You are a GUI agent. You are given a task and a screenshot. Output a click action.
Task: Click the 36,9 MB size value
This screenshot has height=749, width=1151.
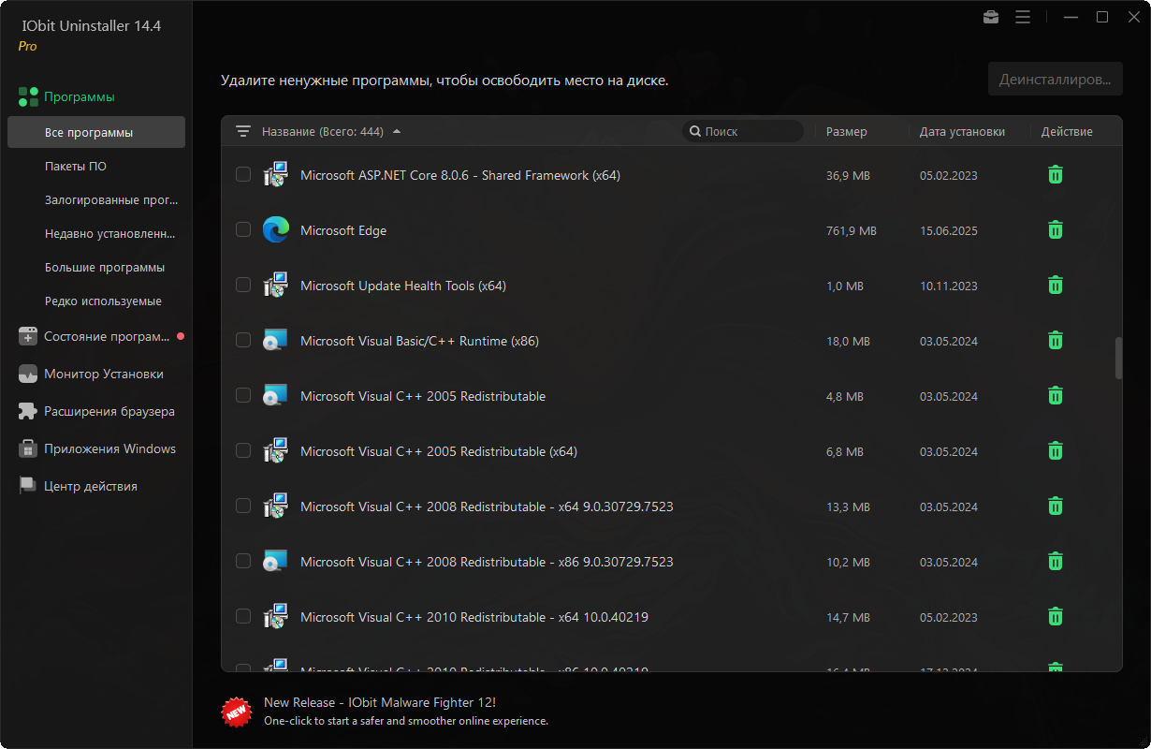848,175
